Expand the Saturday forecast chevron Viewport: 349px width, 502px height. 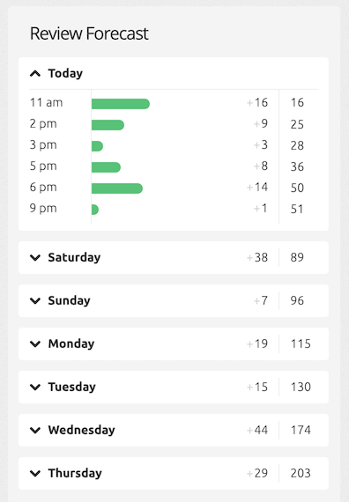click(35, 257)
